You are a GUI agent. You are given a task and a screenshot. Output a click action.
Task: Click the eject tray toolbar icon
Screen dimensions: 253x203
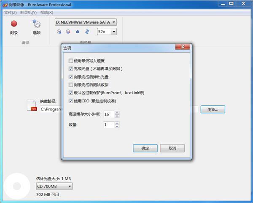[78, 32]
